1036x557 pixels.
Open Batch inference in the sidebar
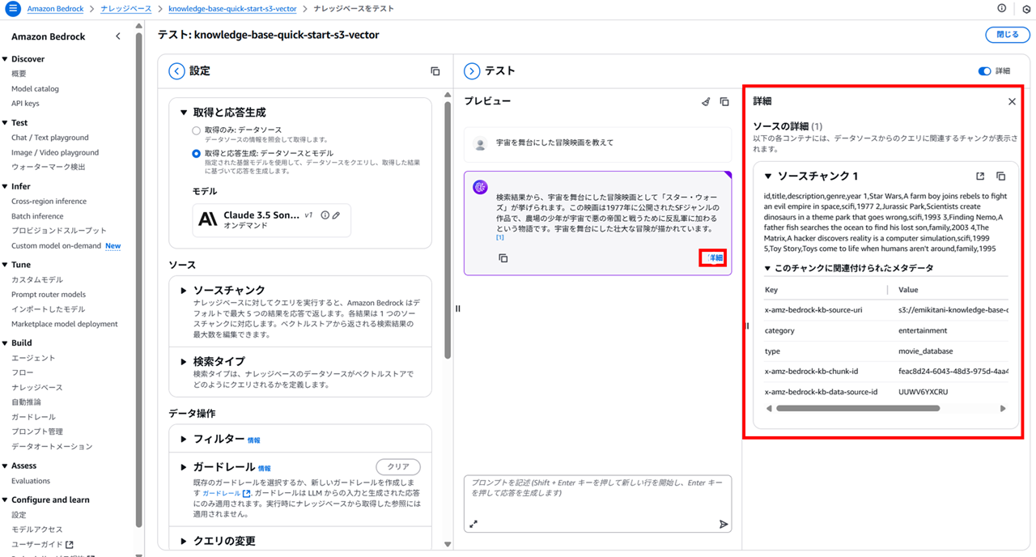pyautogui.click(x=37, y=216)
